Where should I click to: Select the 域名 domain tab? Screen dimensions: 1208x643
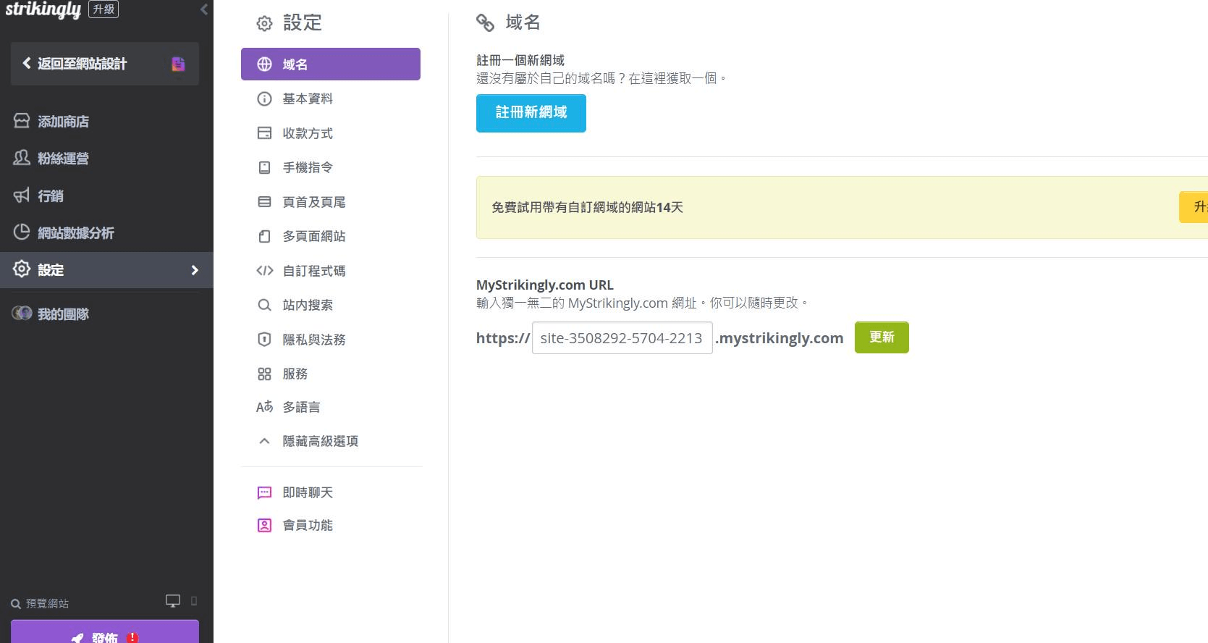click(331, 64)
